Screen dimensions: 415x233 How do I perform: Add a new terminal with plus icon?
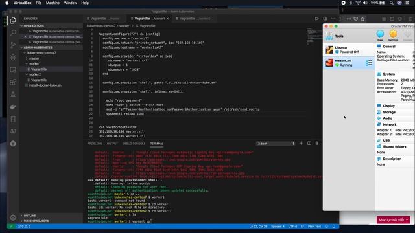point(301,143)
